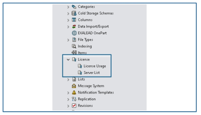Click the License Usage certificate icon
This screenshot has width=201, height=115.
click(x=80, y=66)
